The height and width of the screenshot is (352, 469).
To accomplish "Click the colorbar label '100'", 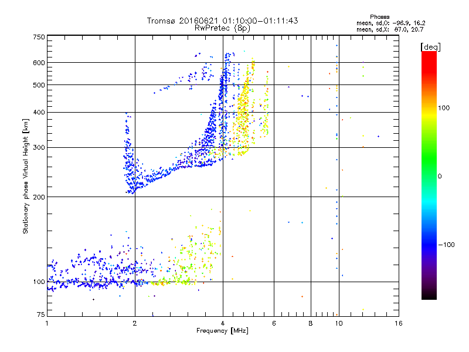I will (x=444, y=108).
